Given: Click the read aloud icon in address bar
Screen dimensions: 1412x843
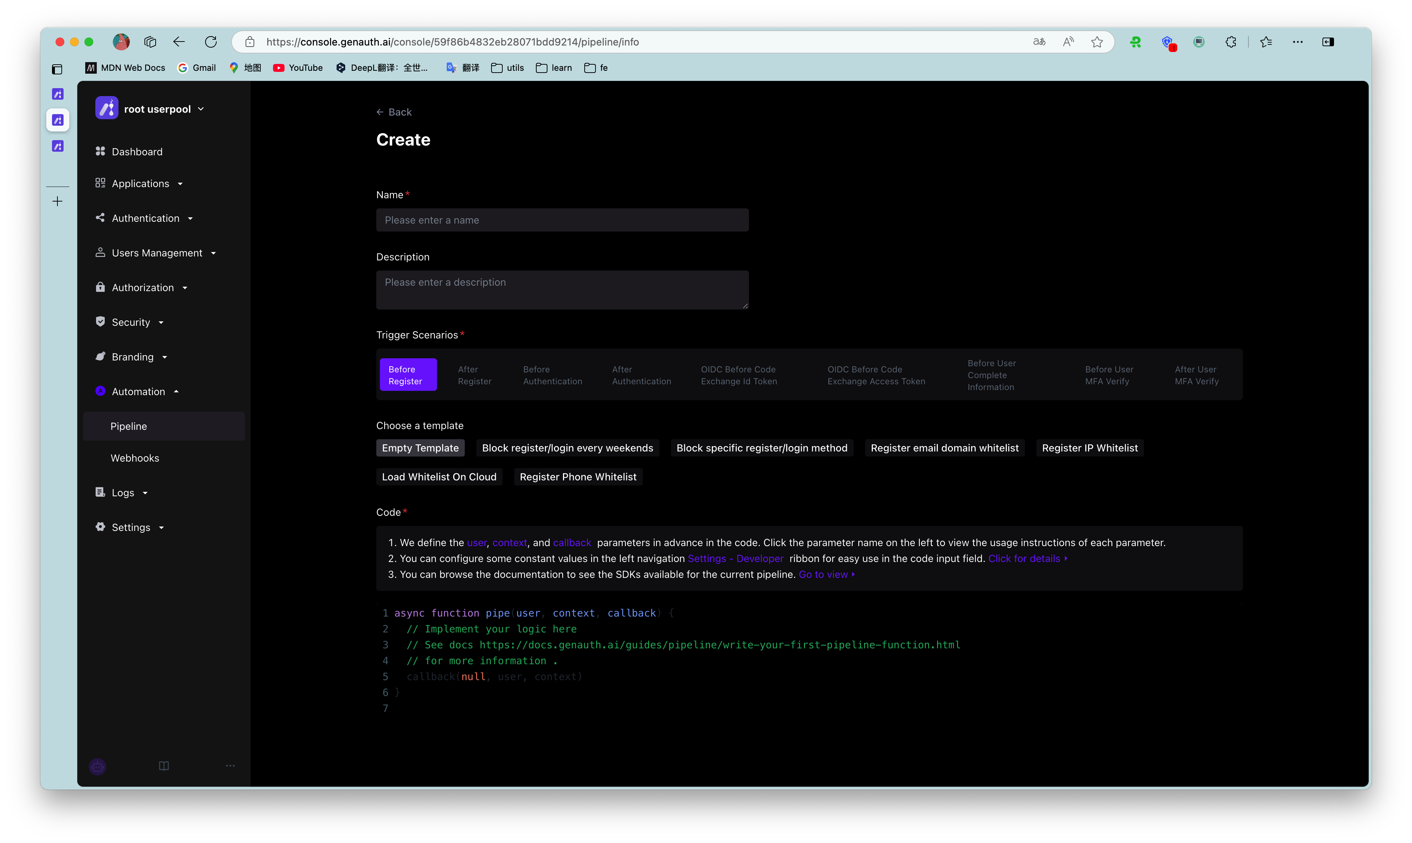Looking at the screenshot, I should click(x=1068, y=42).
